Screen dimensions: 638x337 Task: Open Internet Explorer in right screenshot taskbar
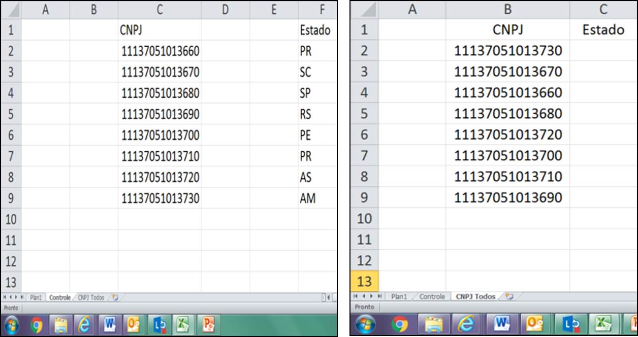click(466, 324)
